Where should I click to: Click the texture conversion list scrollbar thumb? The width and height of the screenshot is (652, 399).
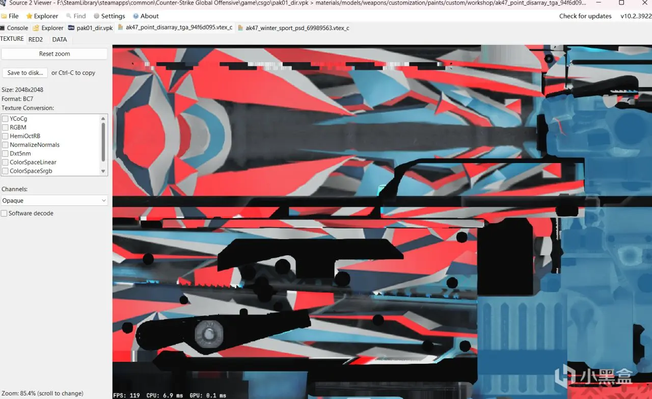(x=103, y=142)
